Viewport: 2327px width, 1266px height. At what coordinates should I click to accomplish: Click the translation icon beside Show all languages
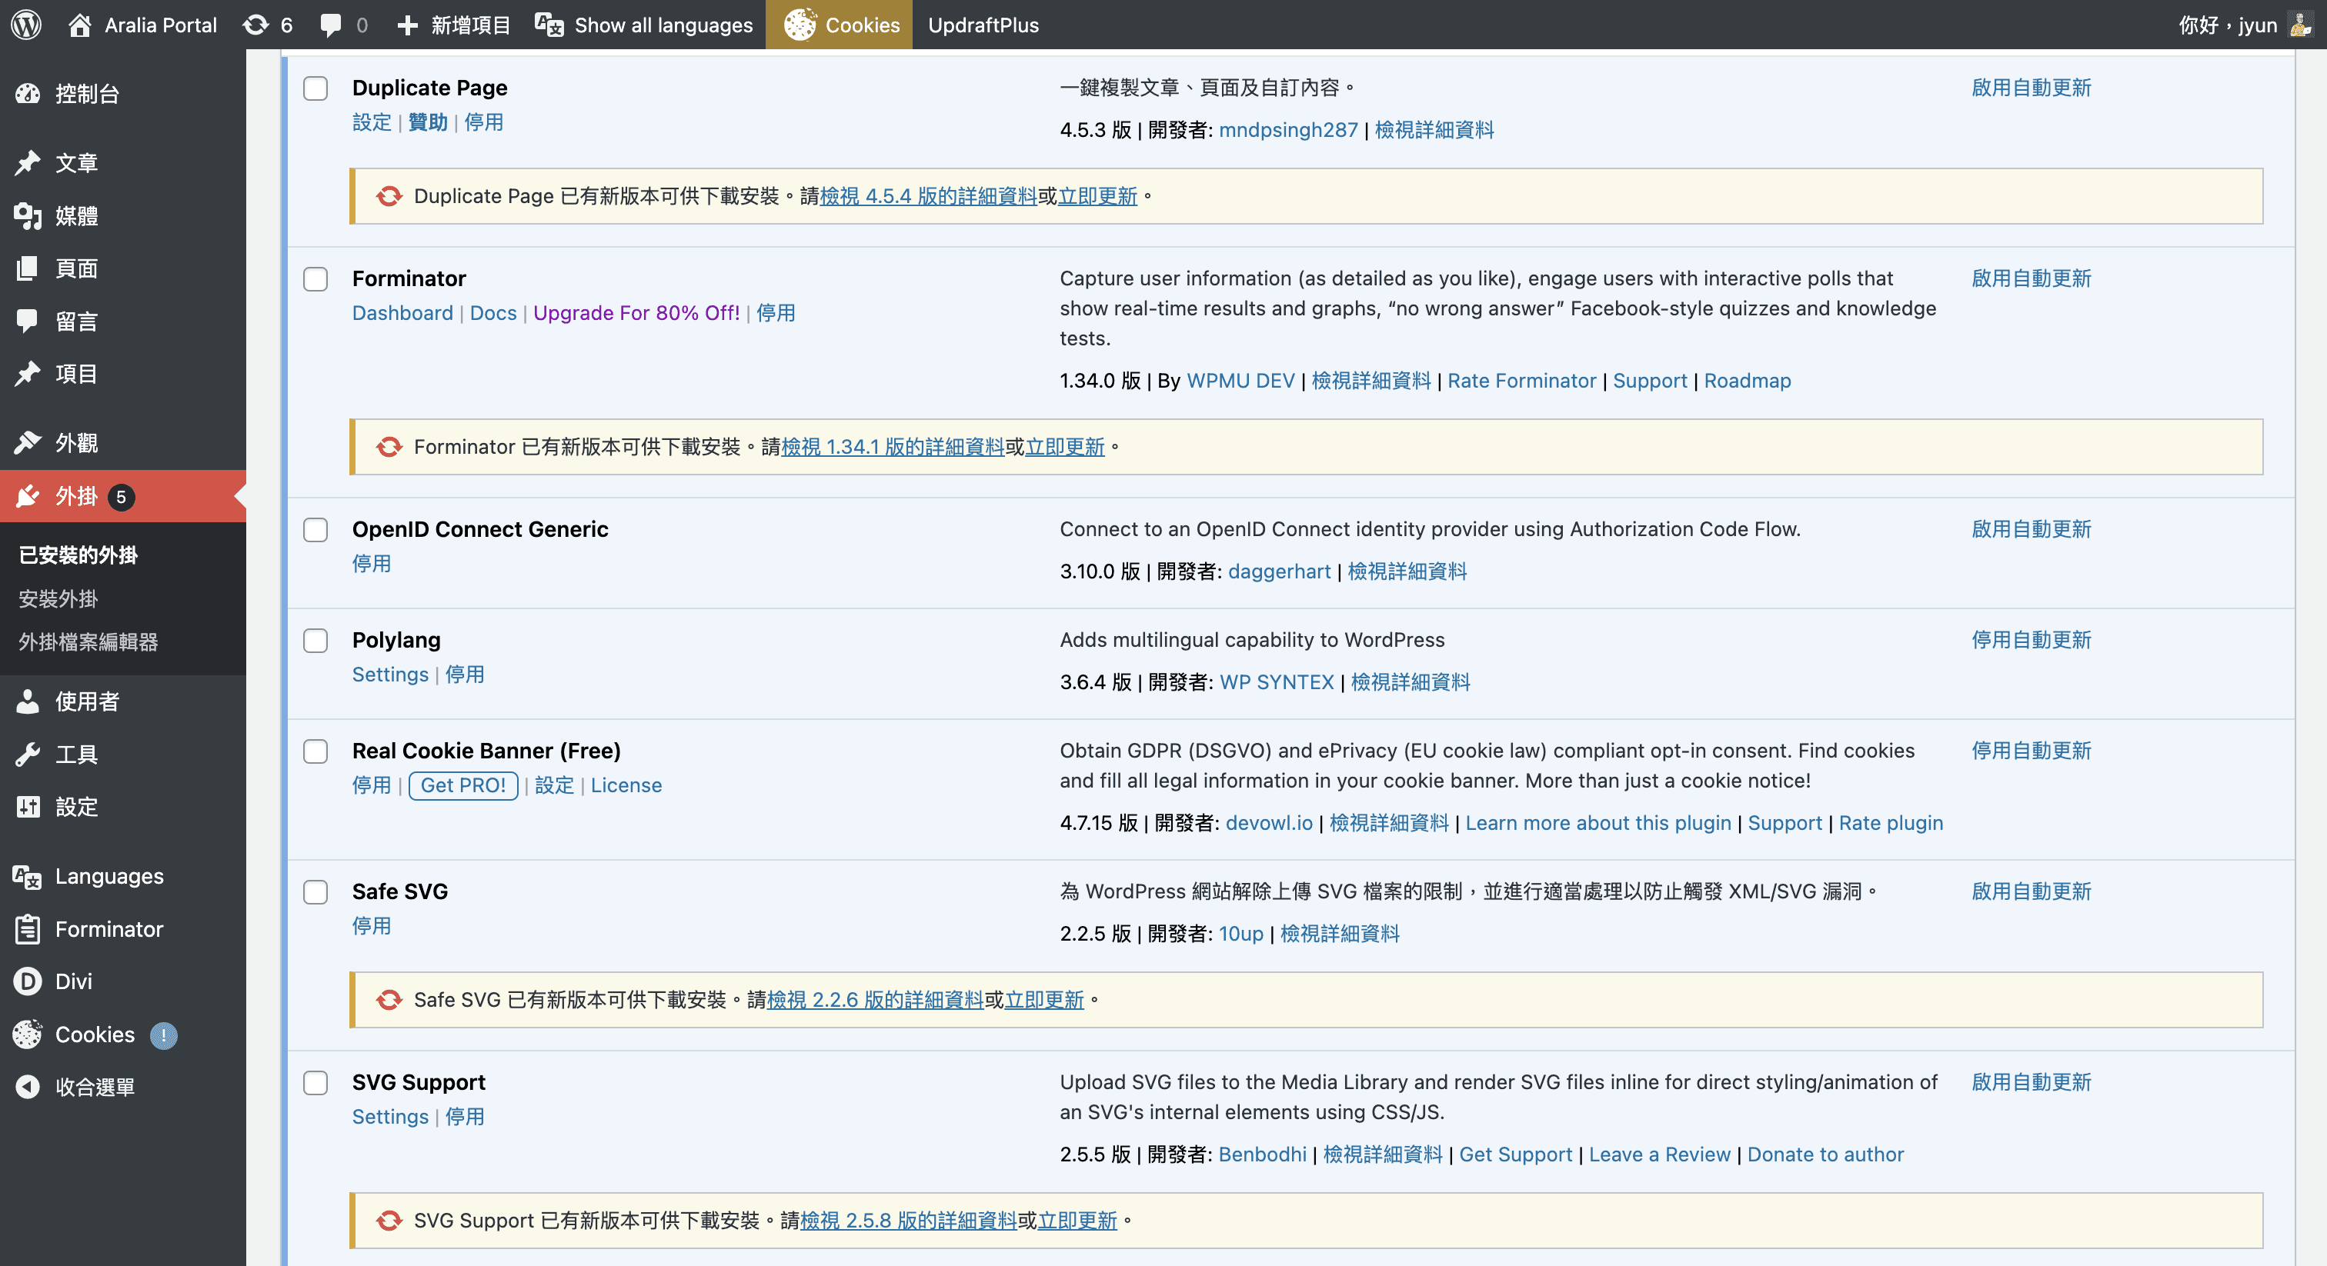pos(549,25)
